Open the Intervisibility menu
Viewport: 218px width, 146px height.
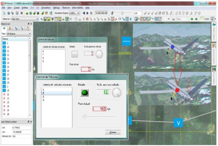click(77, 8)
